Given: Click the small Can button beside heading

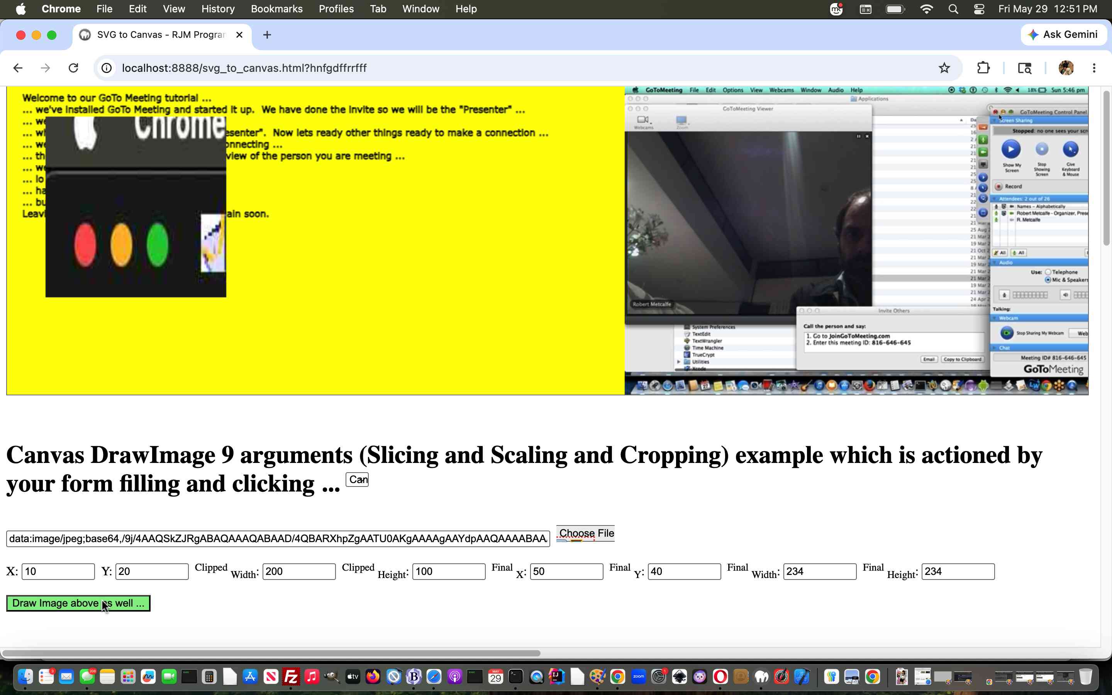Looking at the screenshot, I should coord(357,480).
